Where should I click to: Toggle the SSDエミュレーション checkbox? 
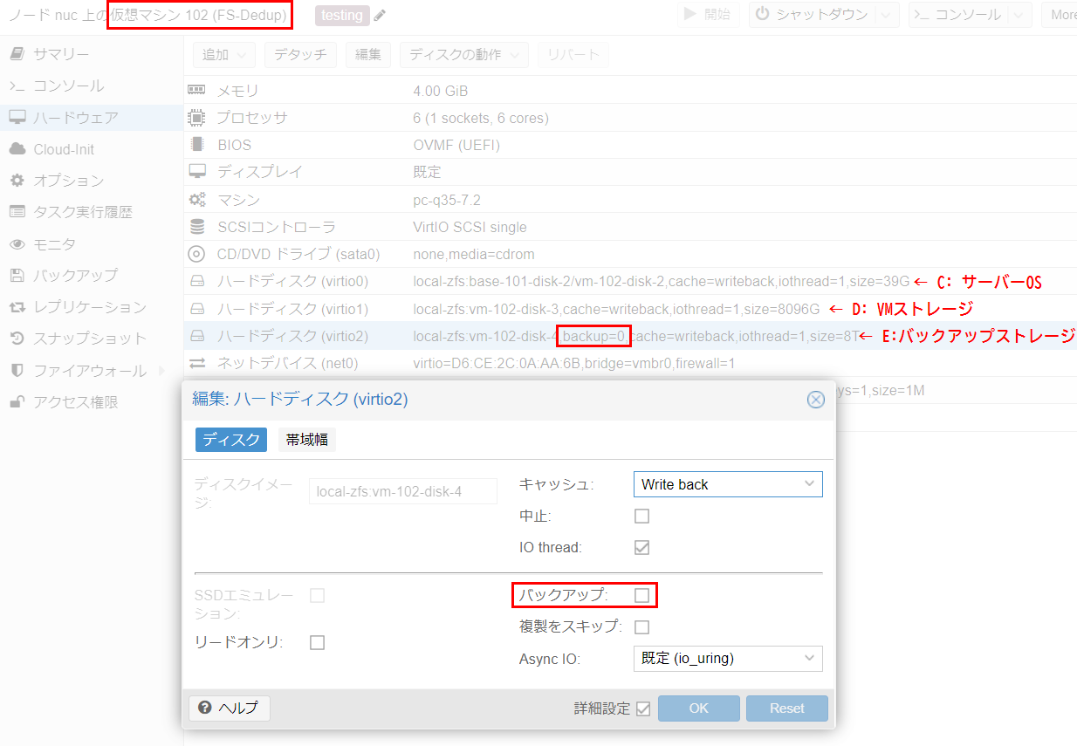(x=318, y=595)
